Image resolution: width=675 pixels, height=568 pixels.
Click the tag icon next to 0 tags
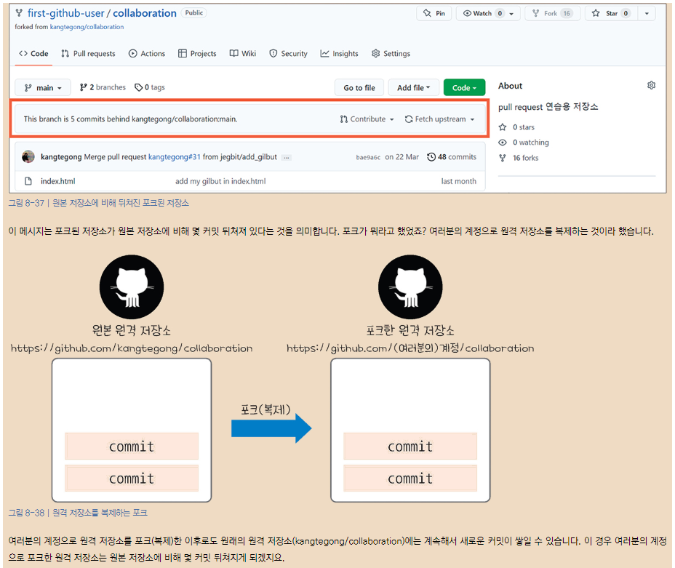coord(138,87)
